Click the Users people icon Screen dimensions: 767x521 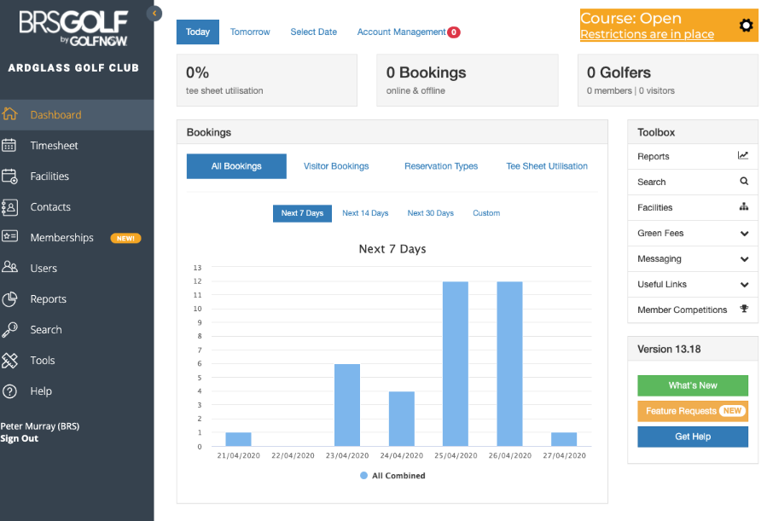coord(9,267)
